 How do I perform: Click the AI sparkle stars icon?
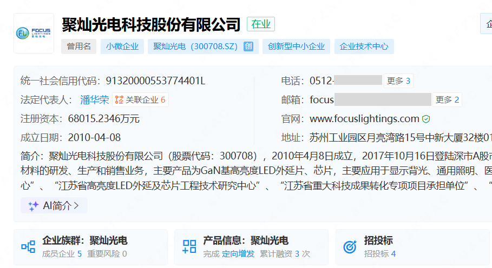coord(33,206)
